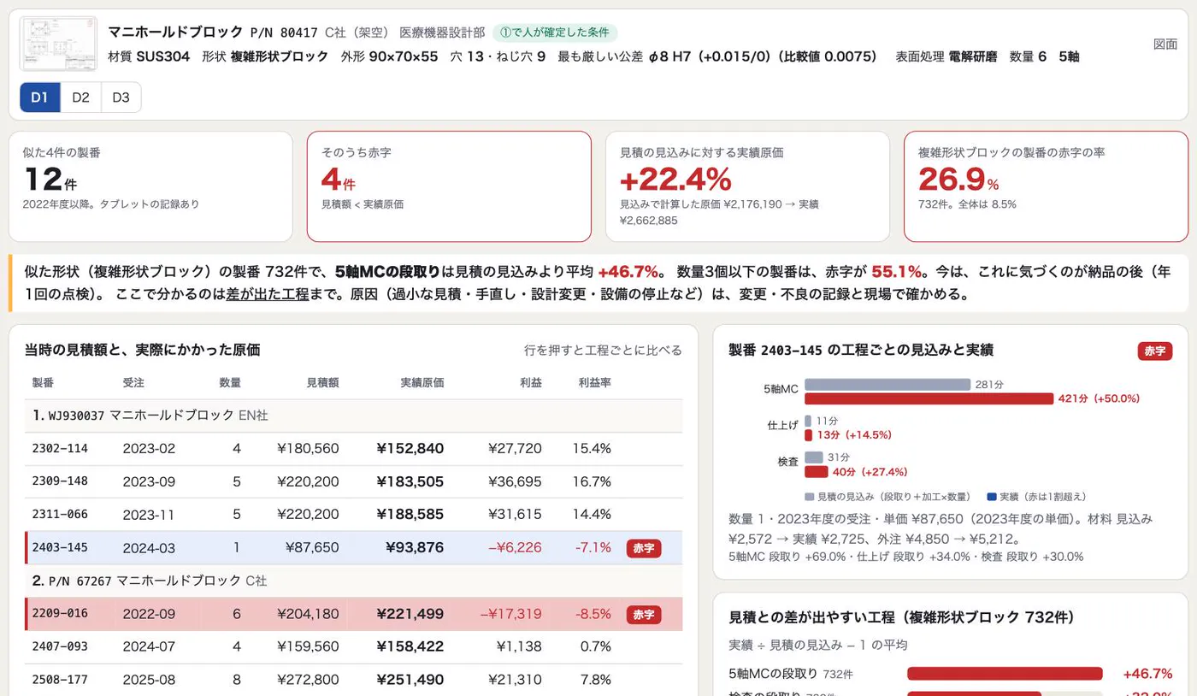Click the 赤字 badge on row 2209-016
Image resolution: width=1197 pixels, height=696 pixels.
click(x=644, y=615)
